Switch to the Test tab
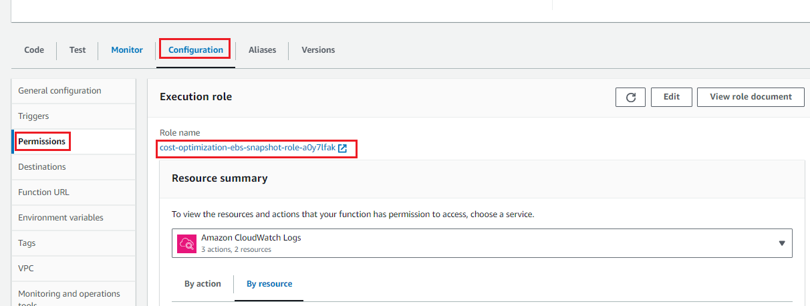The height and width of the screenshot is (306, 810). [x=78, y=50]
